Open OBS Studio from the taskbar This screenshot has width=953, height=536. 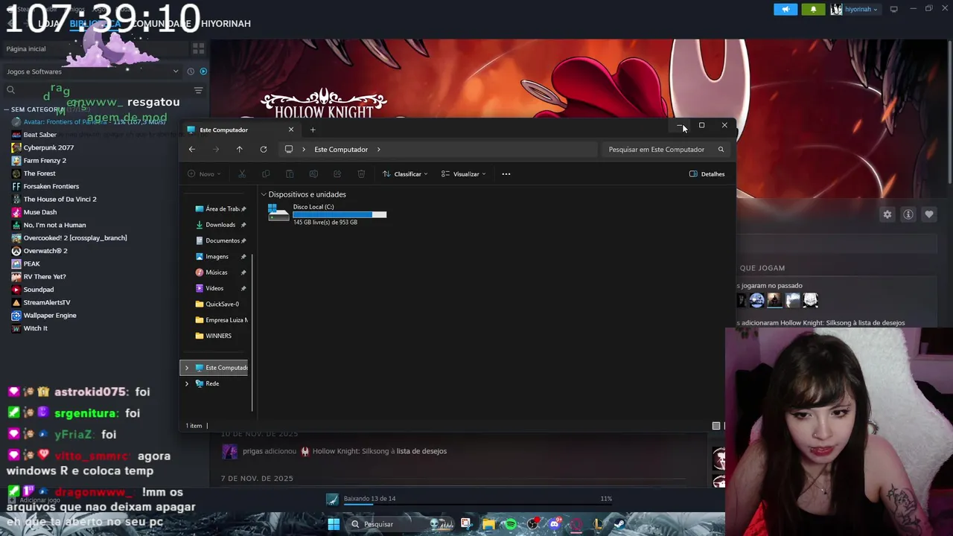tap(532, 524)
